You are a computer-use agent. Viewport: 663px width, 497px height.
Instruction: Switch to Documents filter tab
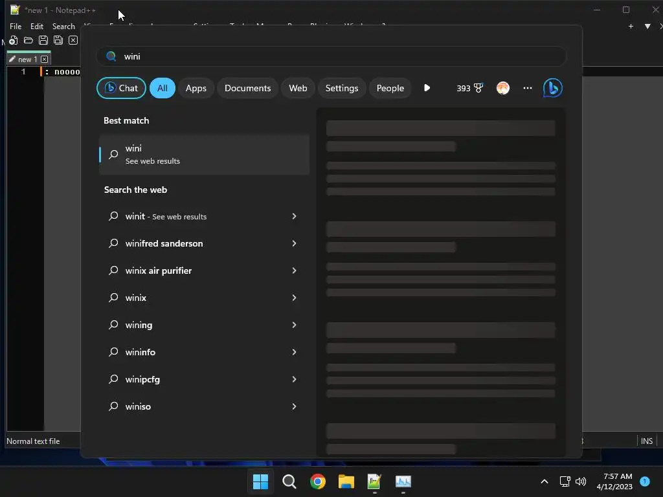[x=247, y=88]
